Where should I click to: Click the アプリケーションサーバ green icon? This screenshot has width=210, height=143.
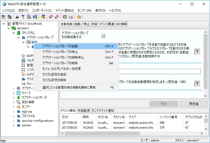(19, 97)
